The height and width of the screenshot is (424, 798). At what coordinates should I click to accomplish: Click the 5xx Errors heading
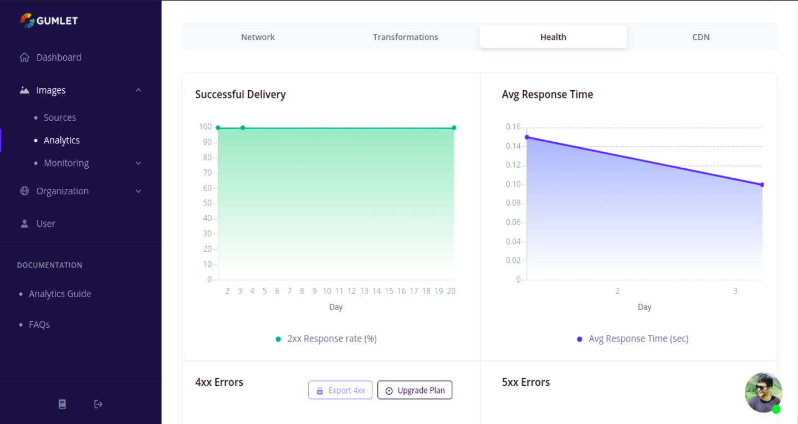tap(526, 382)
